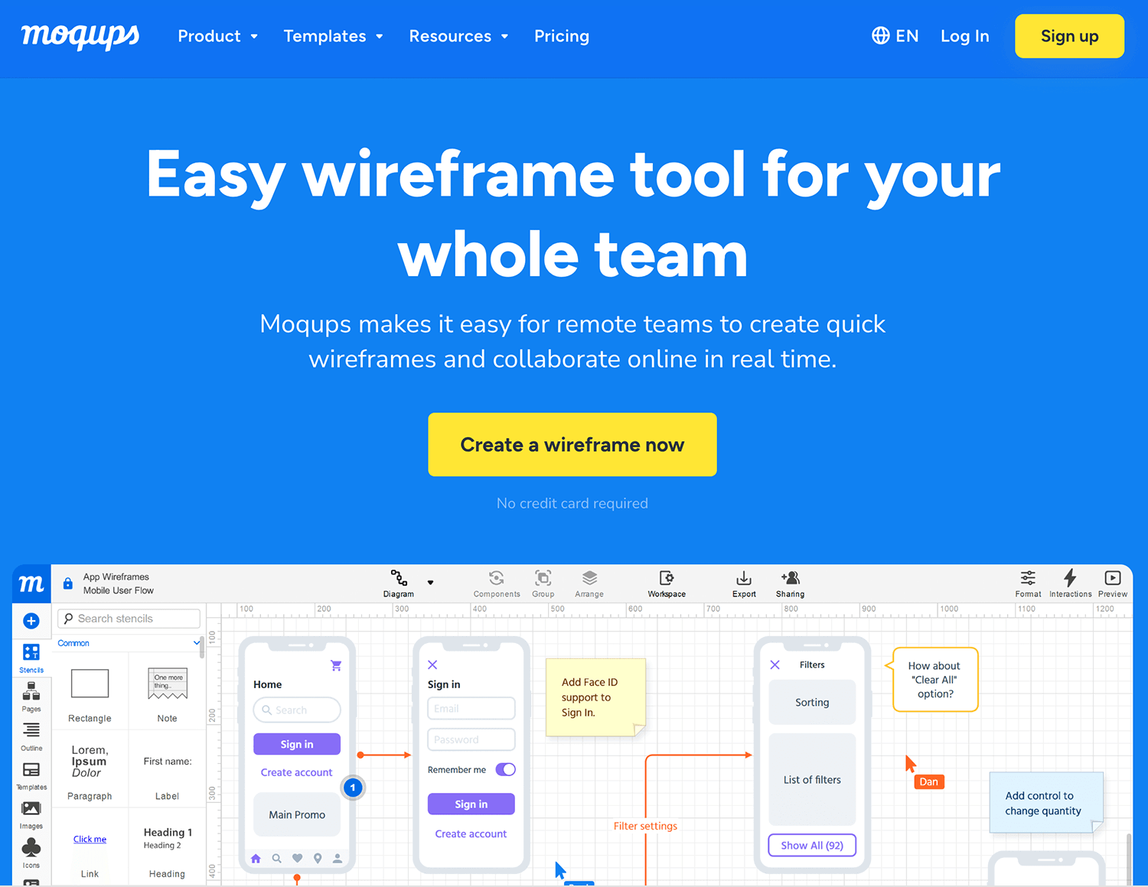Click purple Sign in button below Remember me
This screenshot has height=887, width=1148.
471,804
